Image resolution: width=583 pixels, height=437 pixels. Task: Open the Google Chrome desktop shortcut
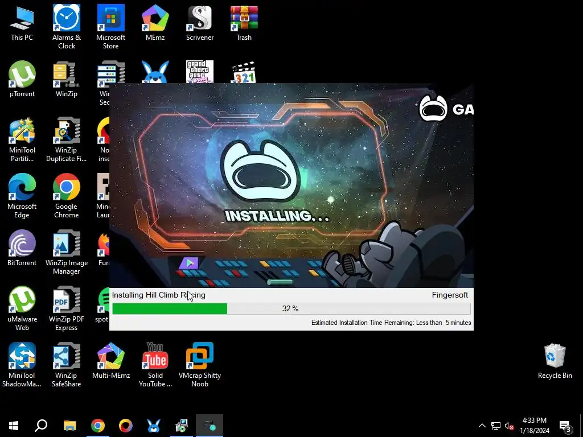click(67, 196)
